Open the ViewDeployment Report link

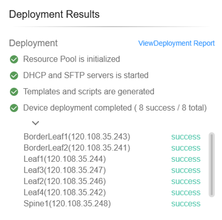177,43
